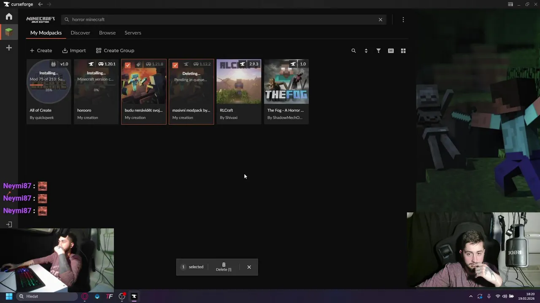Open the Discover tab
540x303 pixels.
(x=80, y=33)
